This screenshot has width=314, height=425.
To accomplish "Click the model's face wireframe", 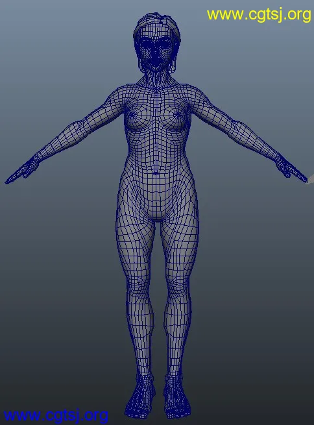I will [156, 50].
